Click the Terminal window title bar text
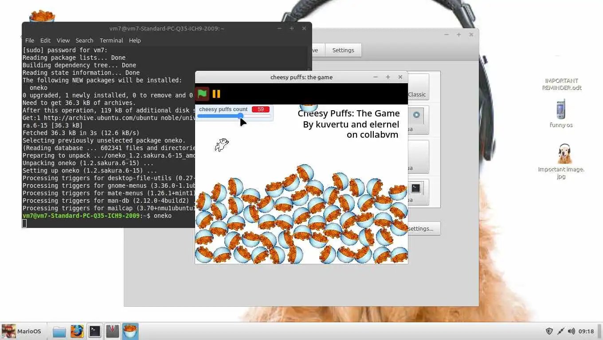Screen dimensions: 603x340 (x=167, y=28)
